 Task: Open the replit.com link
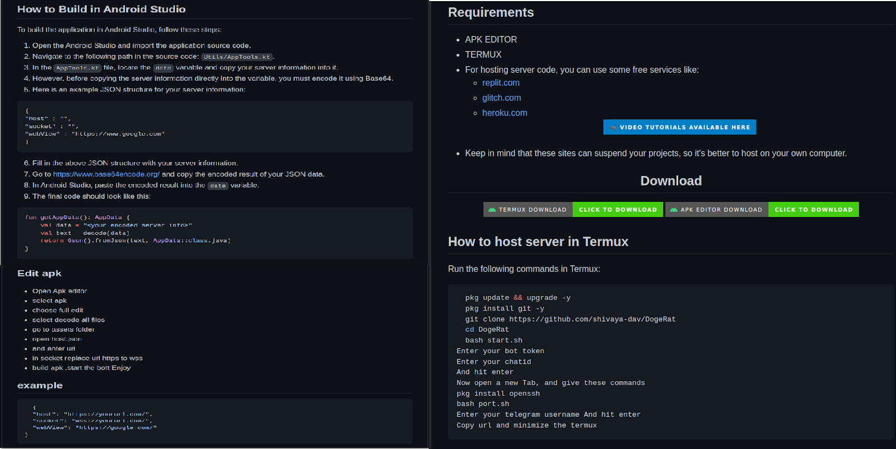pyautogui.click(x=501, y=82)
